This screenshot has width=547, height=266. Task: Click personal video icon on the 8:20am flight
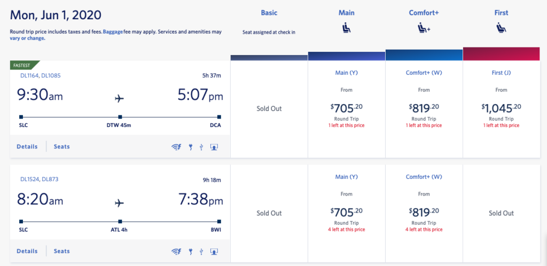point(214,252)
